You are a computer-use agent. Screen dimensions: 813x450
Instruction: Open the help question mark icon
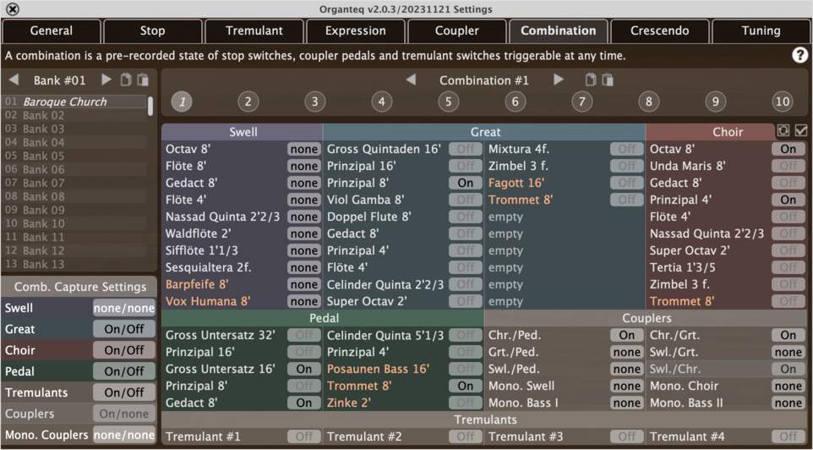[800, 56]
